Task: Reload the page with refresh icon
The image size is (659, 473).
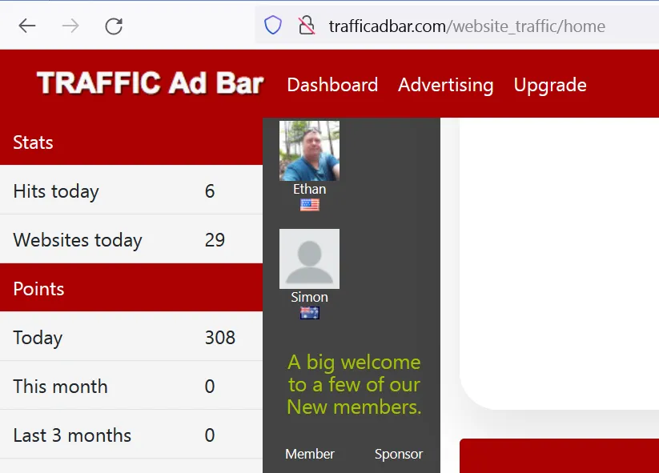Action: (x=114, y=26)
